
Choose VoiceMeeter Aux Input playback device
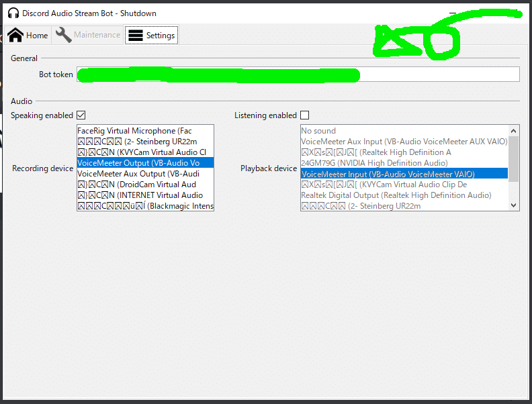click(x=404, y=142)
